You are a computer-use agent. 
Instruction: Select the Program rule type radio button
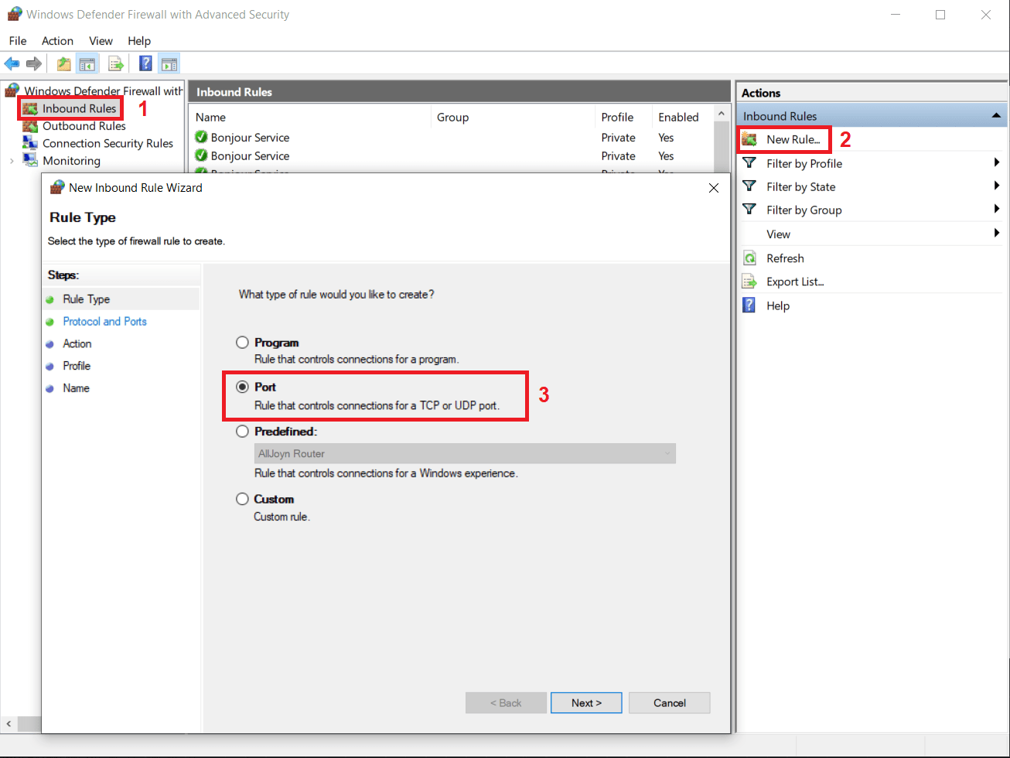click(x=243, y=343)
